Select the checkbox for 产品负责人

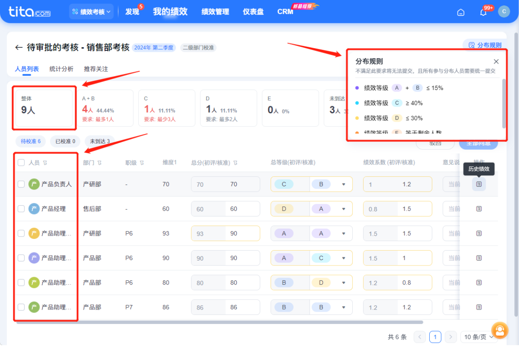point(21,184)
